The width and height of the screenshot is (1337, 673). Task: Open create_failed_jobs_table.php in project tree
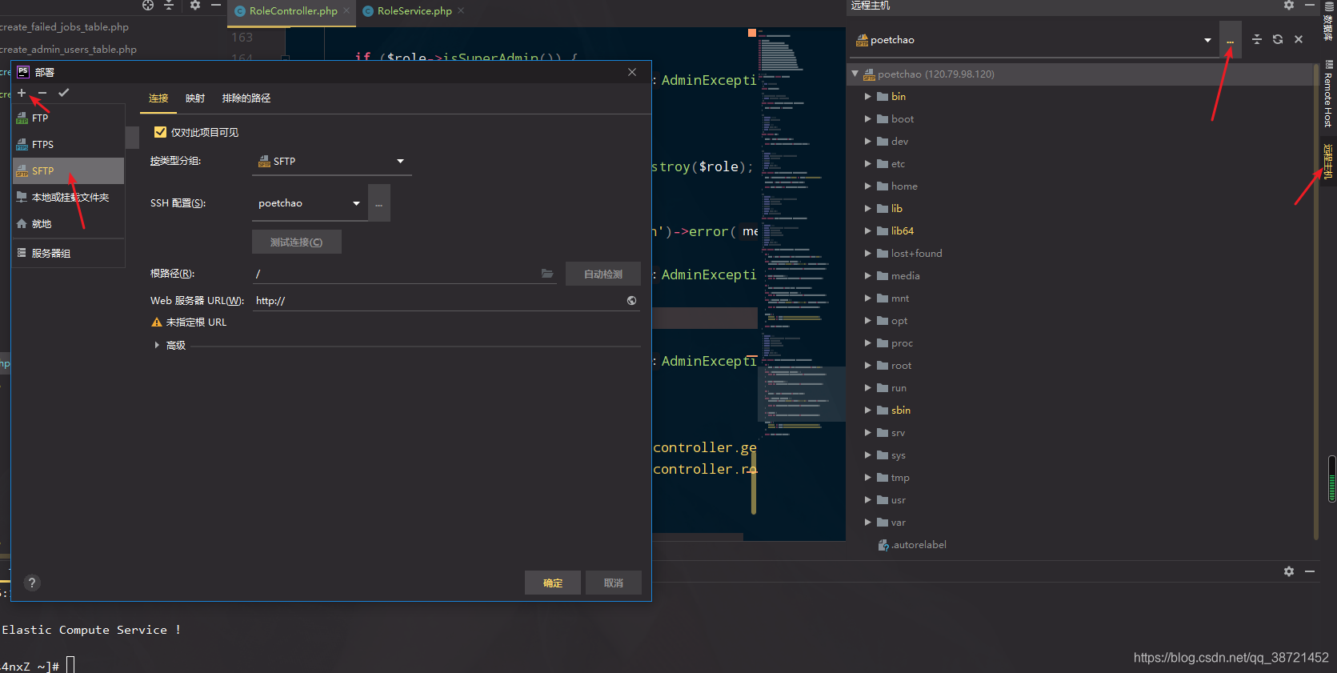(x=64, y=26)
